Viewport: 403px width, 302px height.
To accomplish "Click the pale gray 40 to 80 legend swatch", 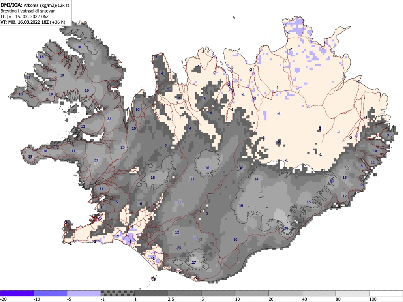I will click(x=319, y=293).
